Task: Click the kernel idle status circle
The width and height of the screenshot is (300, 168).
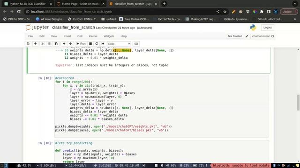Action: click(273, 36)
